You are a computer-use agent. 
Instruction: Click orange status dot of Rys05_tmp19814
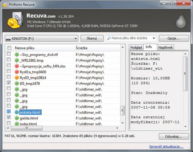coord(17,78)
